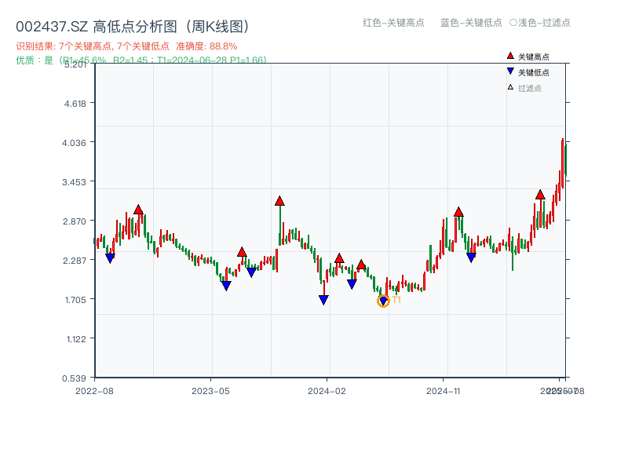
Task: Click the blue low marker just before 2024-02
Action: (323, 300)
